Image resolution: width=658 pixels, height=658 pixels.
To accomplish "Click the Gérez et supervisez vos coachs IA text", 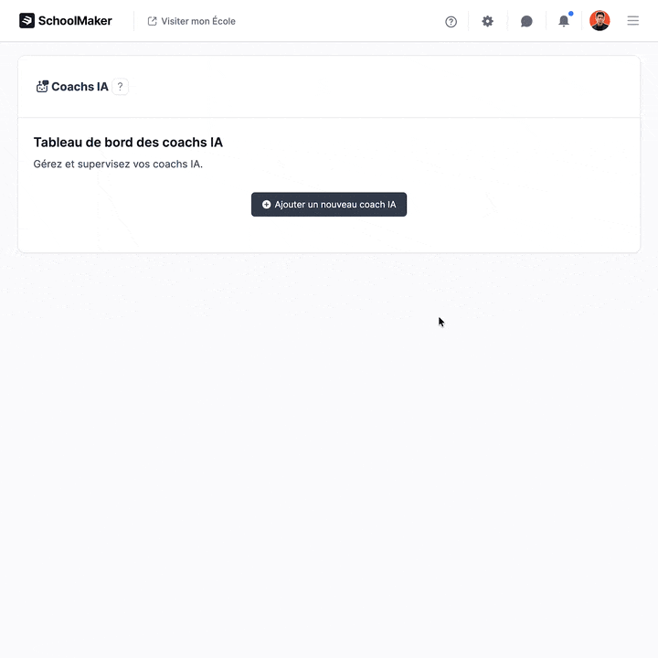I will tap(118, 164).
